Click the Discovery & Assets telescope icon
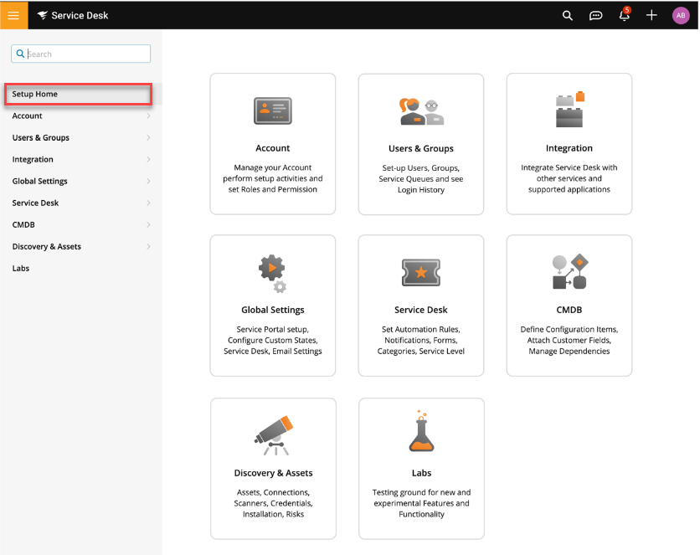The height and width of the screenshot is (555, 700). tap(274, 435)
